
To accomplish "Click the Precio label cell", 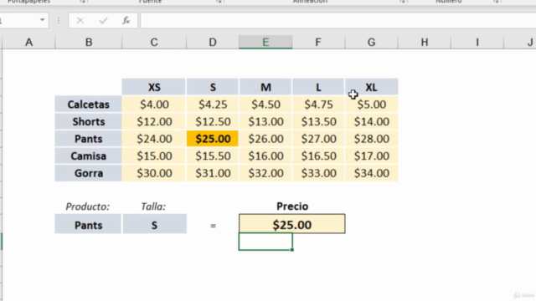I will (x=292, y=207).
